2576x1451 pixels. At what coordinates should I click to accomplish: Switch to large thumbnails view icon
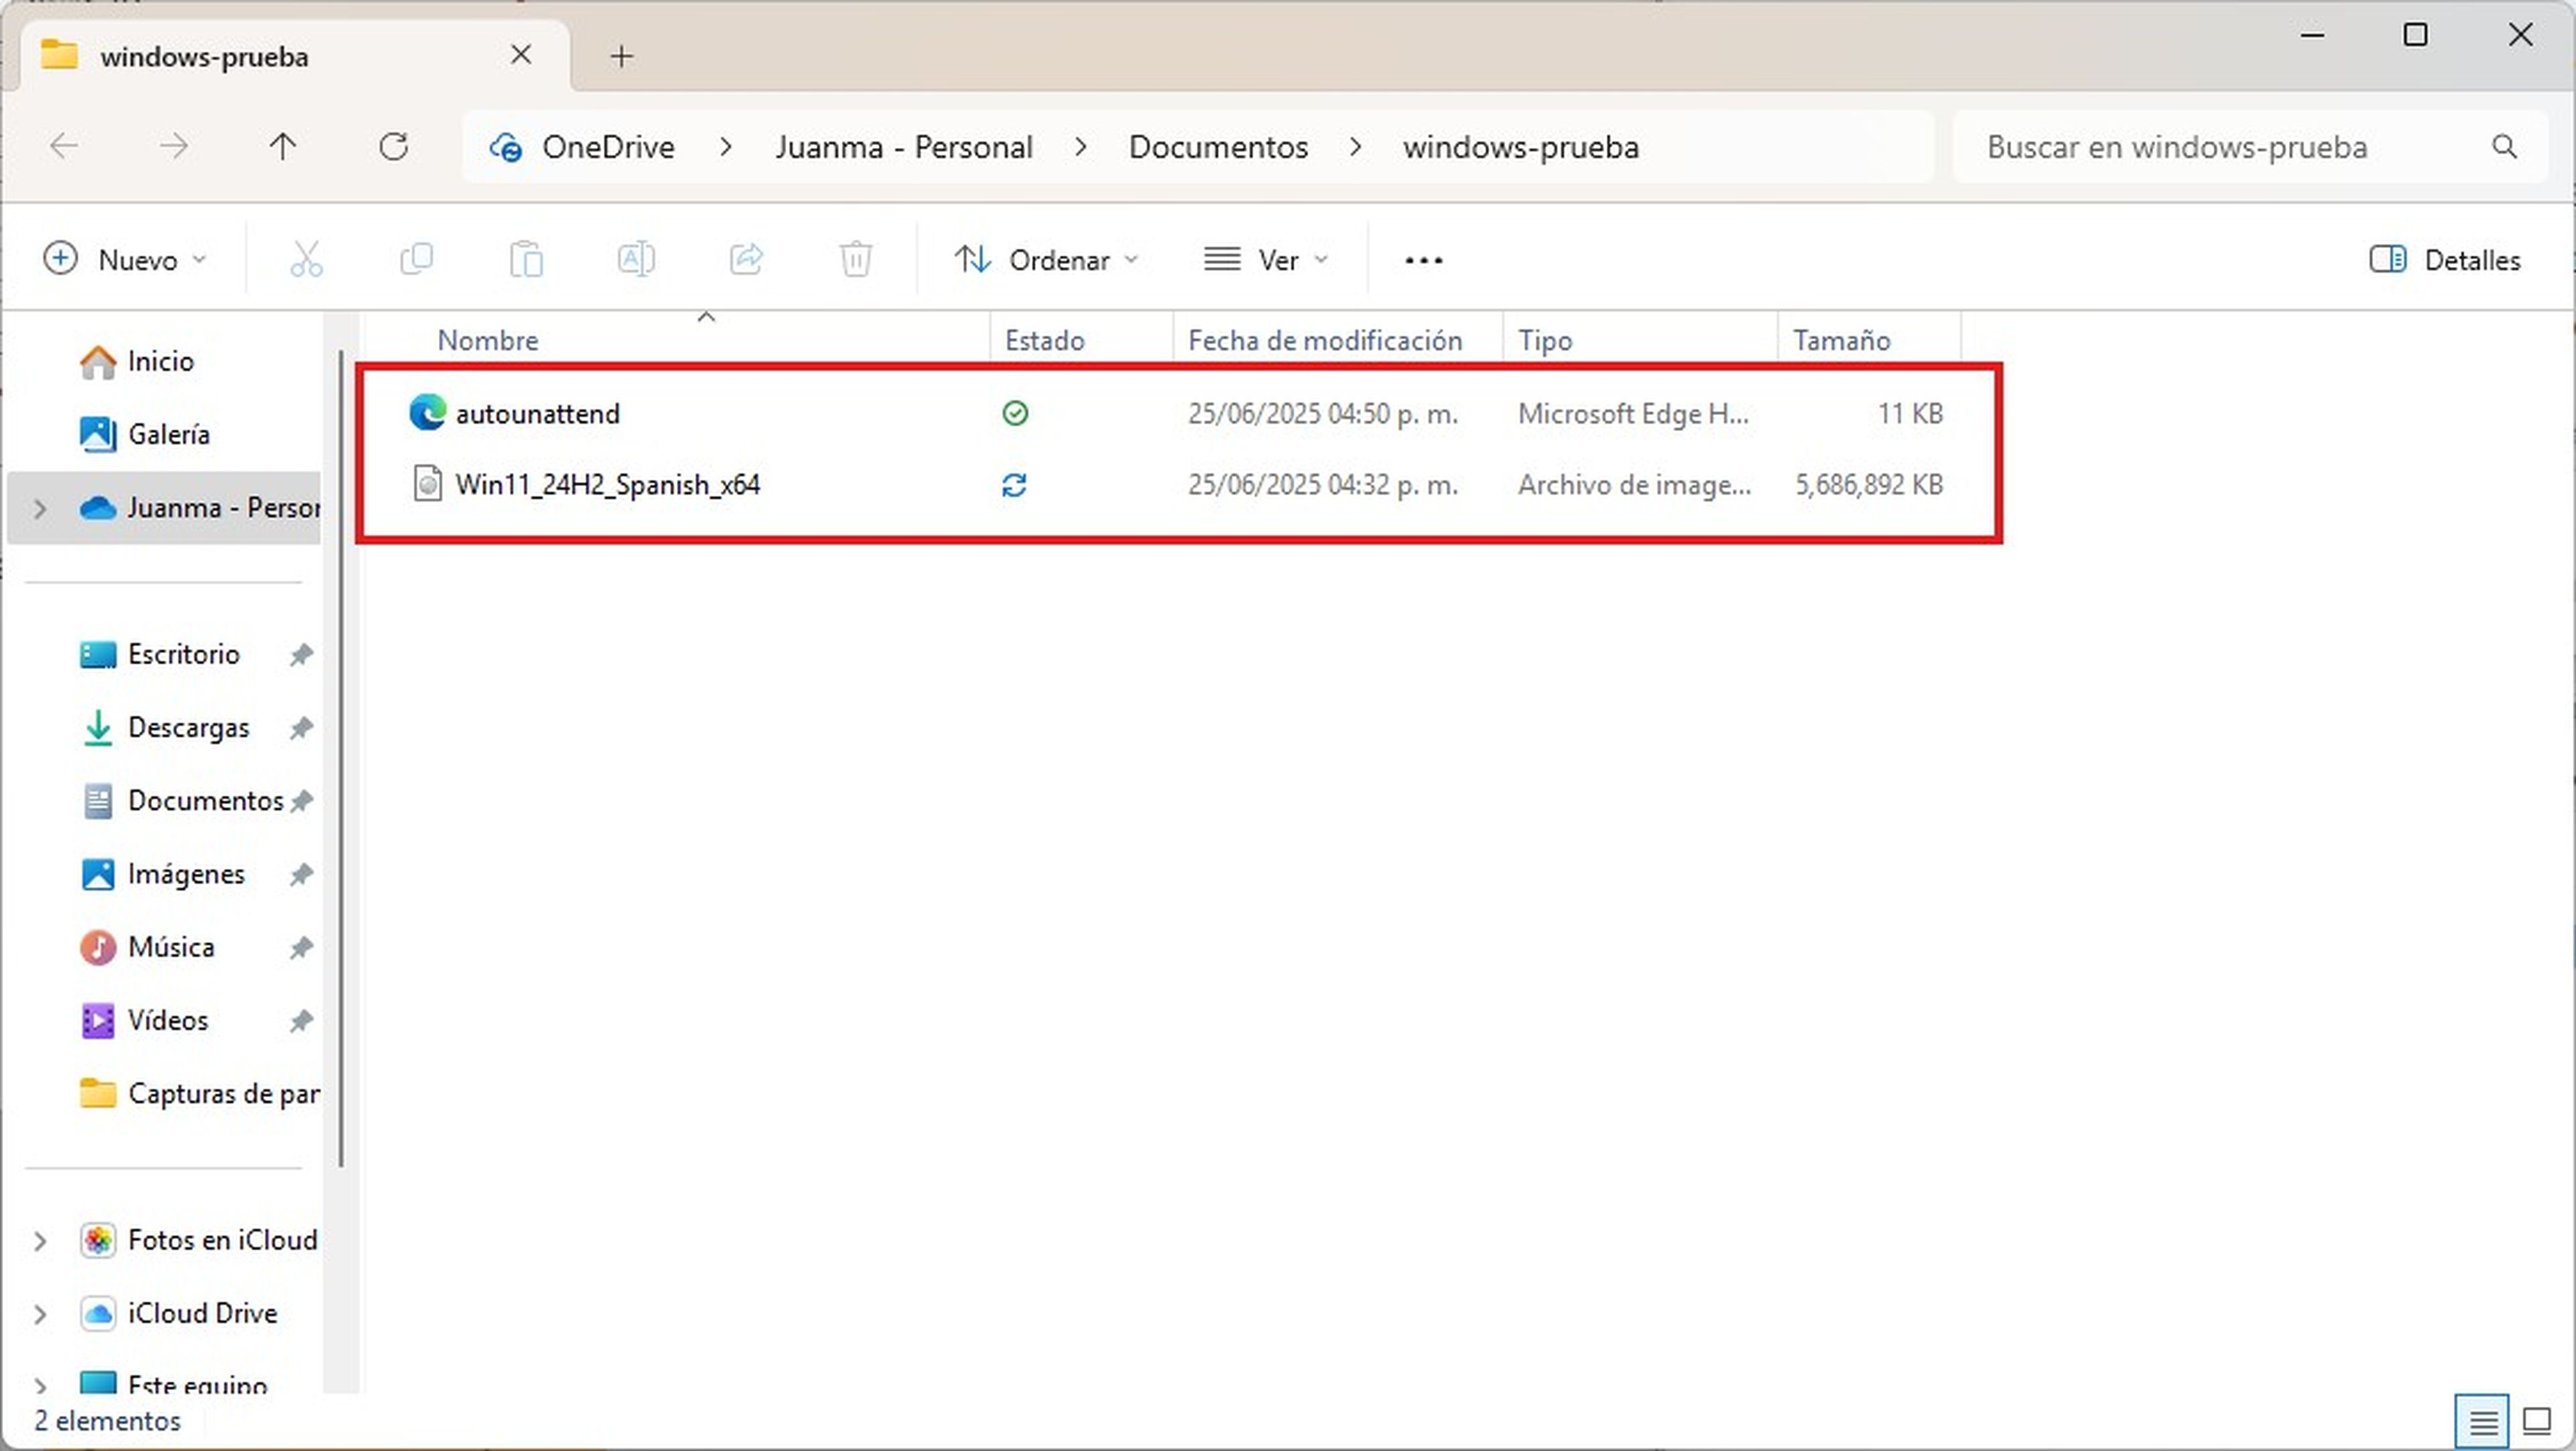click(x=2538, y=1421)
